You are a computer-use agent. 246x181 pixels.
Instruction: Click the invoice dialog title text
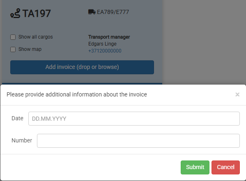[x=77, y=94]
